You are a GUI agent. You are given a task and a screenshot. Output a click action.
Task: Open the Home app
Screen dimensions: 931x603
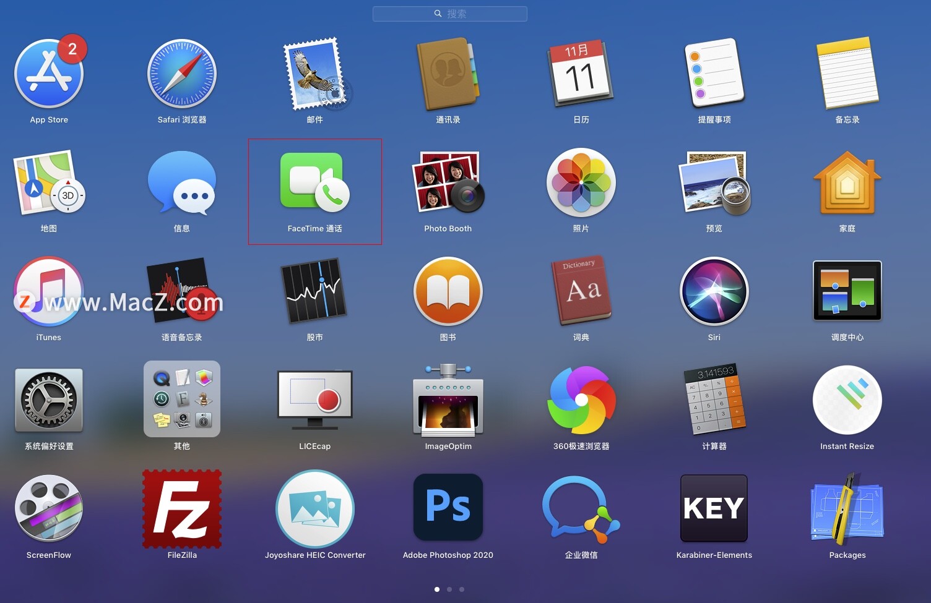[847, 182]
